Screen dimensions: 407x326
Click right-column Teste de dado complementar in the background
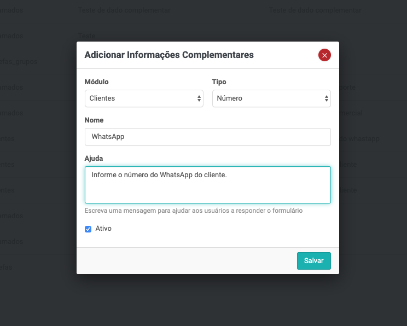(x=315, y=10)
